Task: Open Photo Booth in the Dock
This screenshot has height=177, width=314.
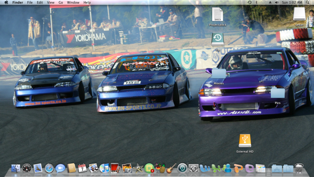Action: (116, 168)
